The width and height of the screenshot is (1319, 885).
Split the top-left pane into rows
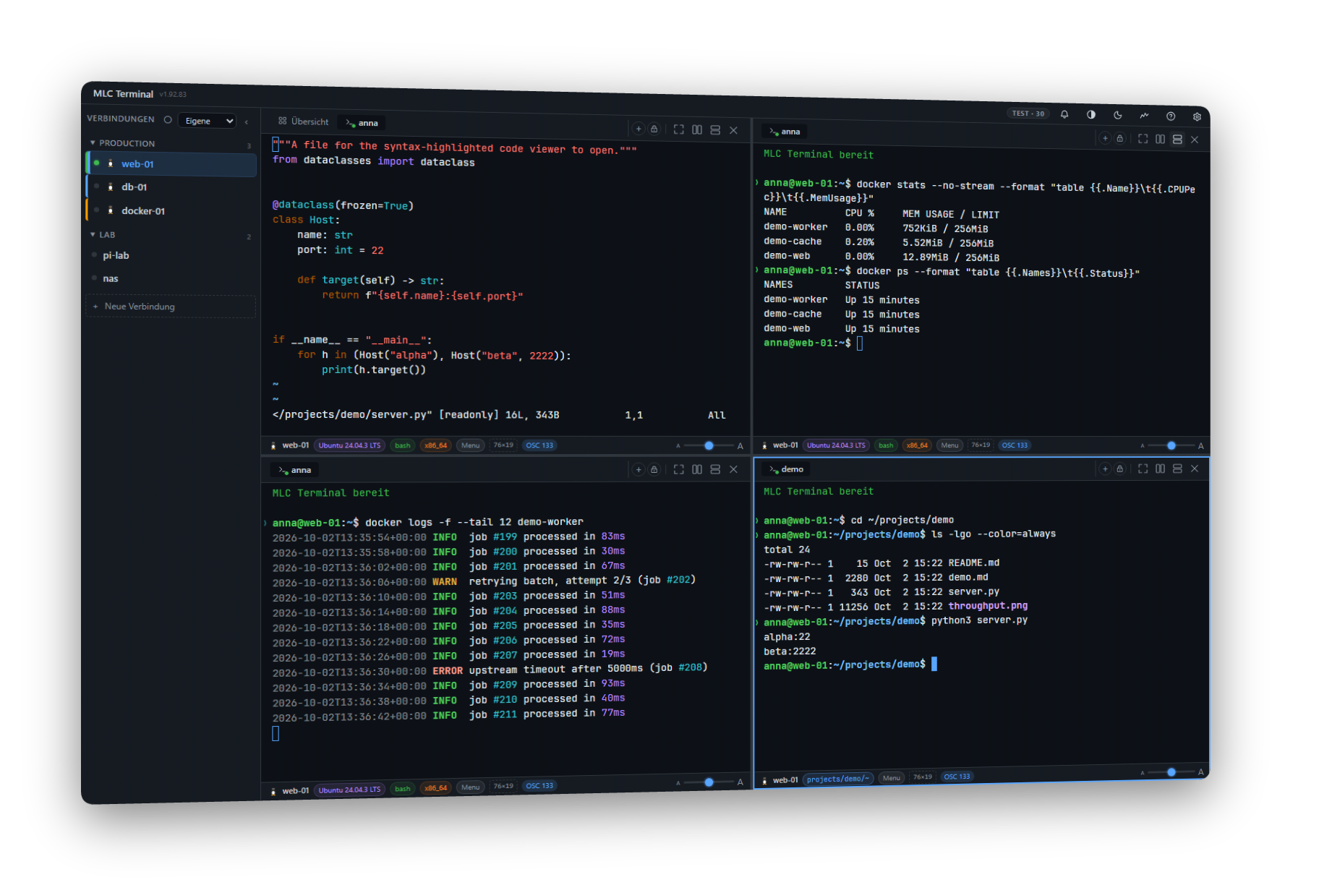(x=715, y=130)
